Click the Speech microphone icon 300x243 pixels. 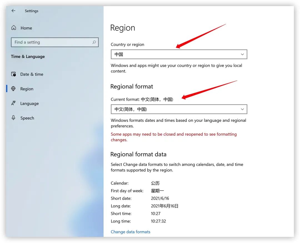tap(13, 118)
